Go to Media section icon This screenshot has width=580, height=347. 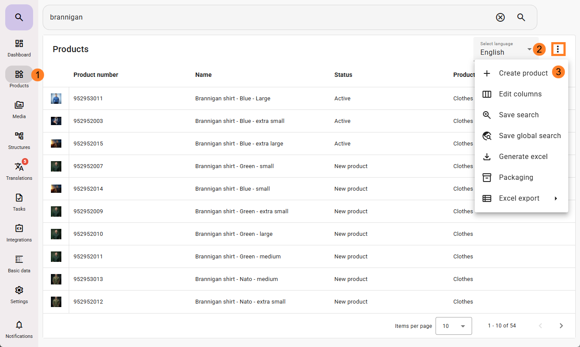pyautogui.click(x=19, y=109)
